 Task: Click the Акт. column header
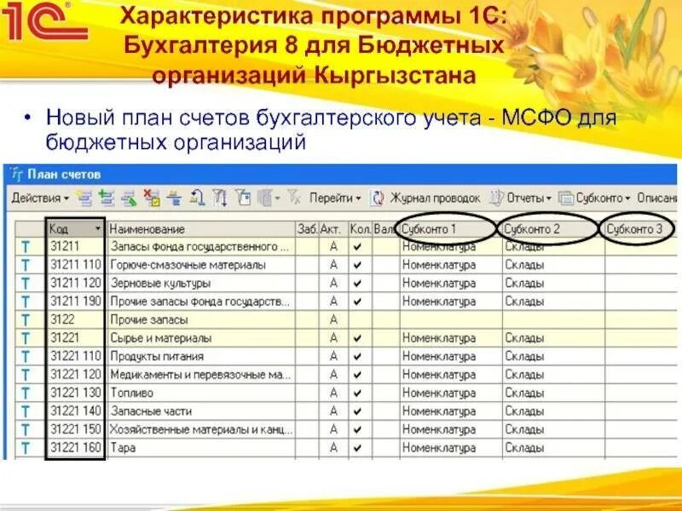coord(333,229)
